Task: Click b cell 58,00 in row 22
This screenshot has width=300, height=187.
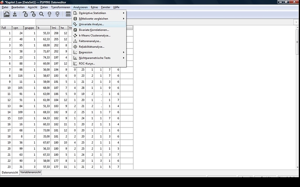Action: point(43,161)
